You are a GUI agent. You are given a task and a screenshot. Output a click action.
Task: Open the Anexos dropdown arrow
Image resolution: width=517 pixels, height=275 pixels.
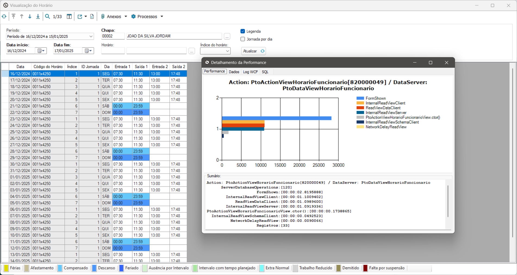(126, 17)
